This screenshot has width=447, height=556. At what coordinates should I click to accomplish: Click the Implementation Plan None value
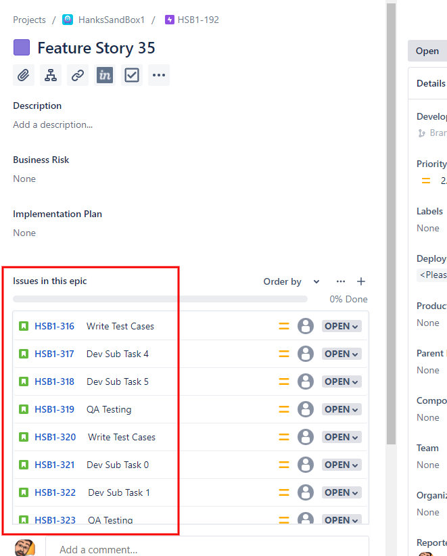point(24,233)
